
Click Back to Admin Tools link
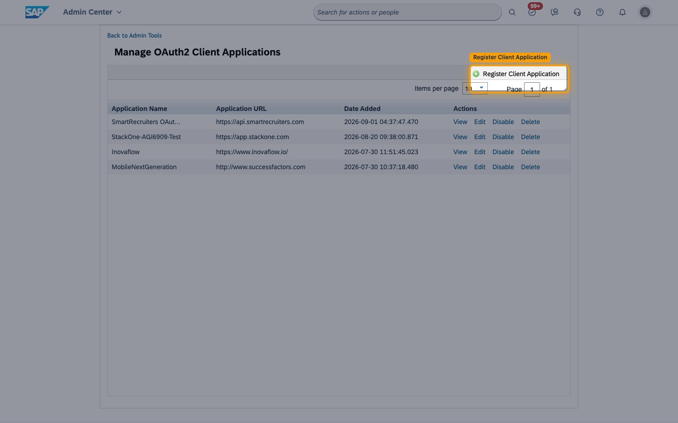tap(135, 35)
